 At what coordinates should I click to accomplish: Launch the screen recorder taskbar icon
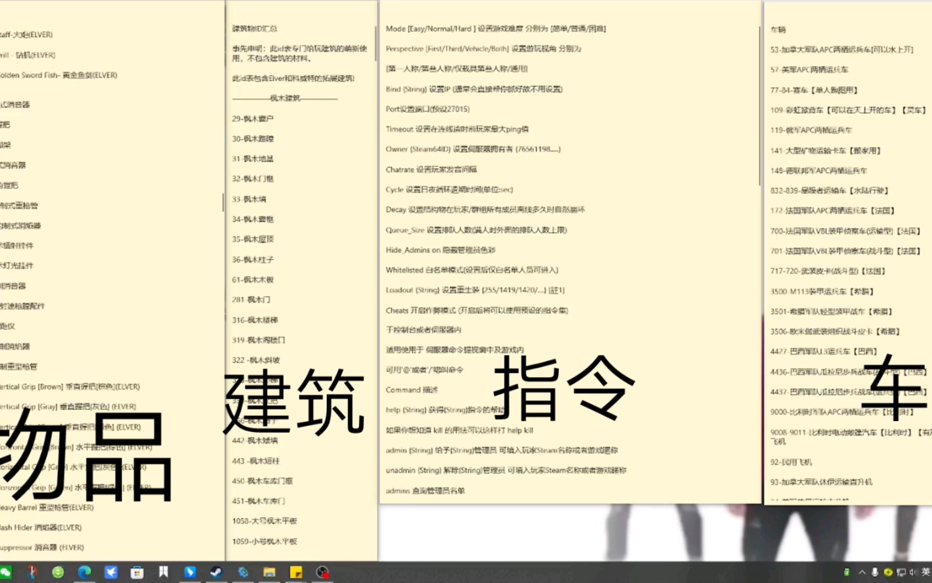coord(323,572)
